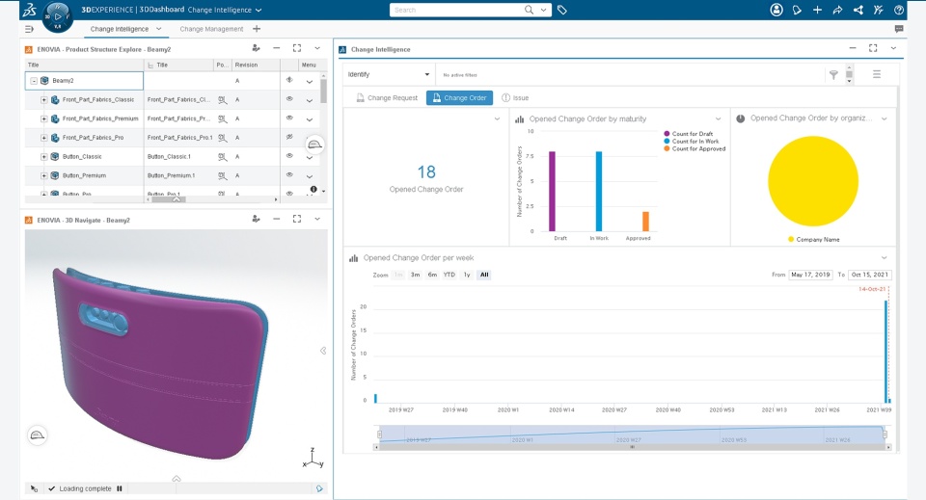Expand Front_Part_Fabrics_Premium node
The width and height of the screenshot is (926, 500).
43,118
